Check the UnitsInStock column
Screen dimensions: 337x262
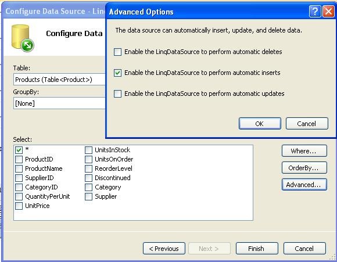pos(88,150)
